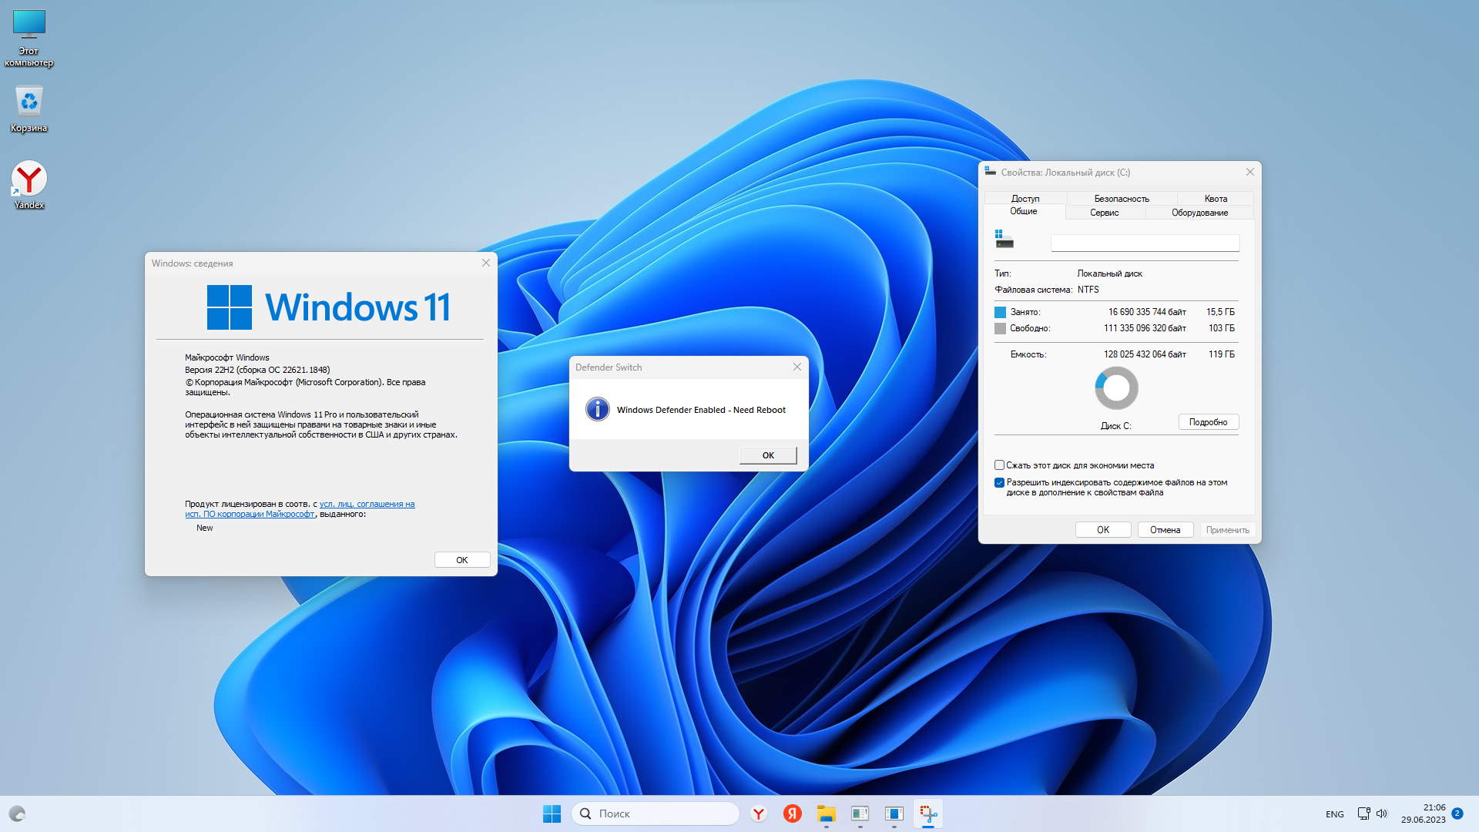Click the Yandex Browser taskbar icon
This screenshot has width=1479, height=832.
coord(759,814)
